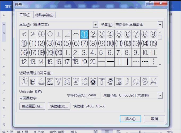Image resolution: width=181 pixels, height=133 pixels.
Task: Select the circled number 5 symbol
Action: [119, 34]
